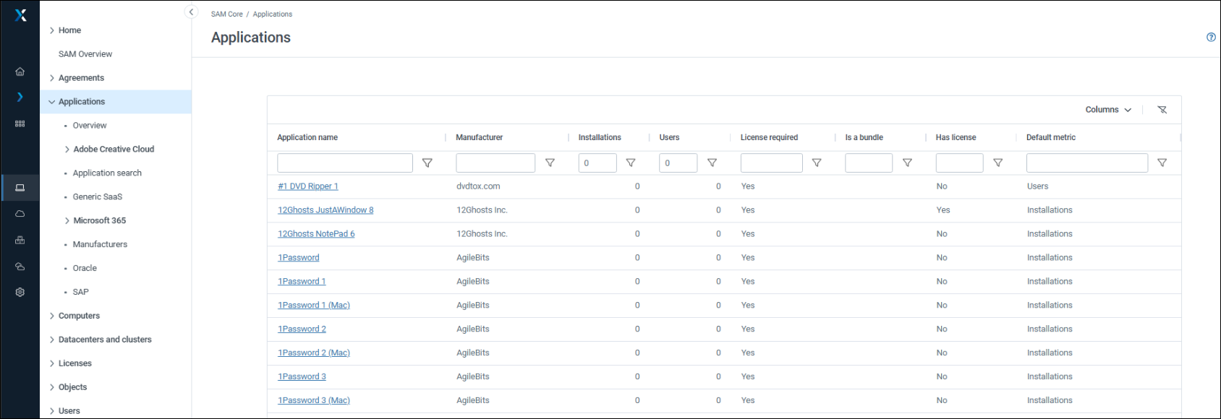Select the laptop rail icon
The width and height of the screenshot is (1221, 419).
pyautogui.click(x=20, y=188)
